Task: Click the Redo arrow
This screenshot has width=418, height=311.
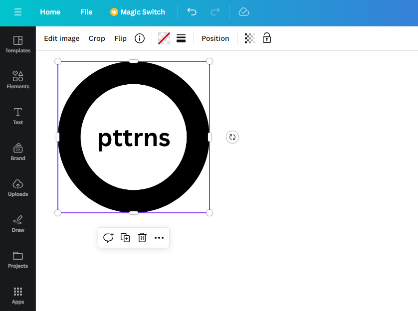Action: coord(215,12)
